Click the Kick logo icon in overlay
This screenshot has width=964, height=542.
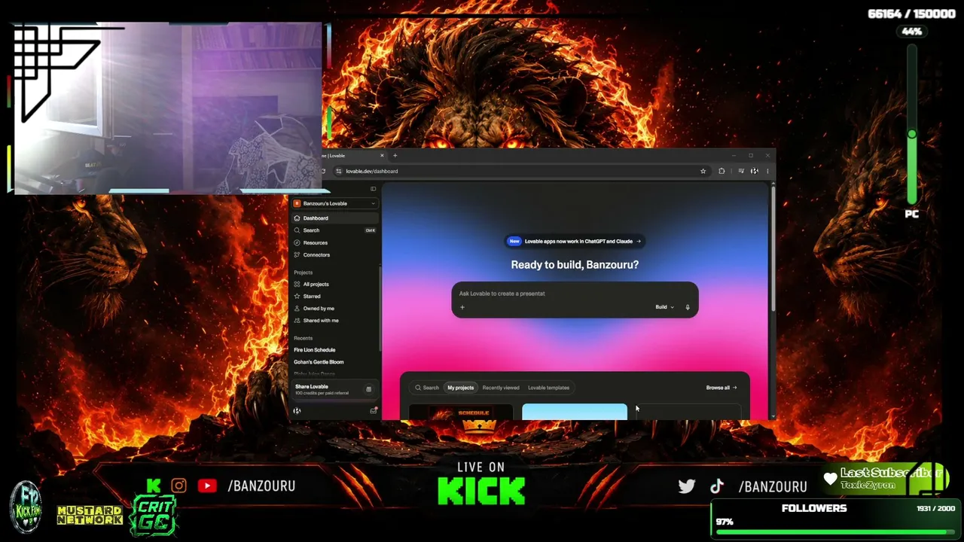[154, 486]
